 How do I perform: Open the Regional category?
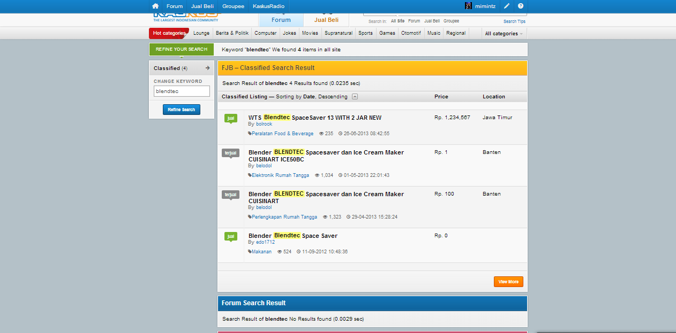point(456,33)
